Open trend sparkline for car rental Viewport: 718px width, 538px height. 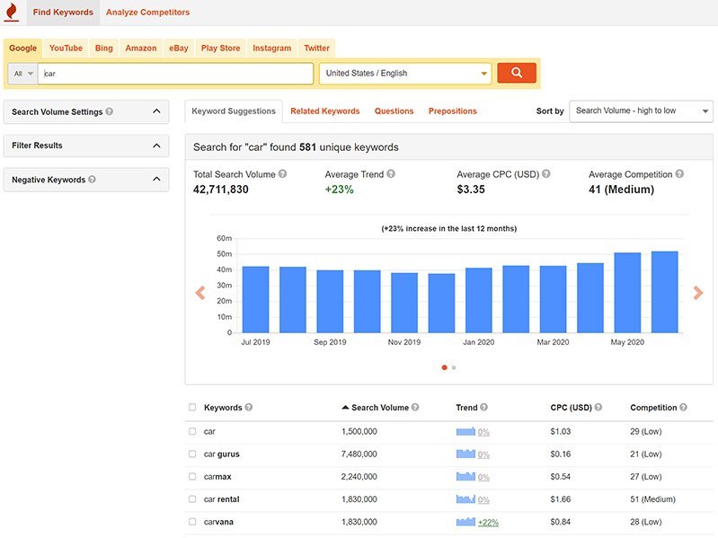[x=465, y=499]
